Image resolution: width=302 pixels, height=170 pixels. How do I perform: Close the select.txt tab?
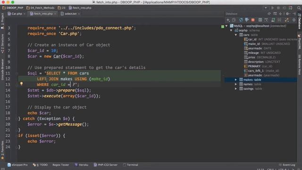click(79, 14)
